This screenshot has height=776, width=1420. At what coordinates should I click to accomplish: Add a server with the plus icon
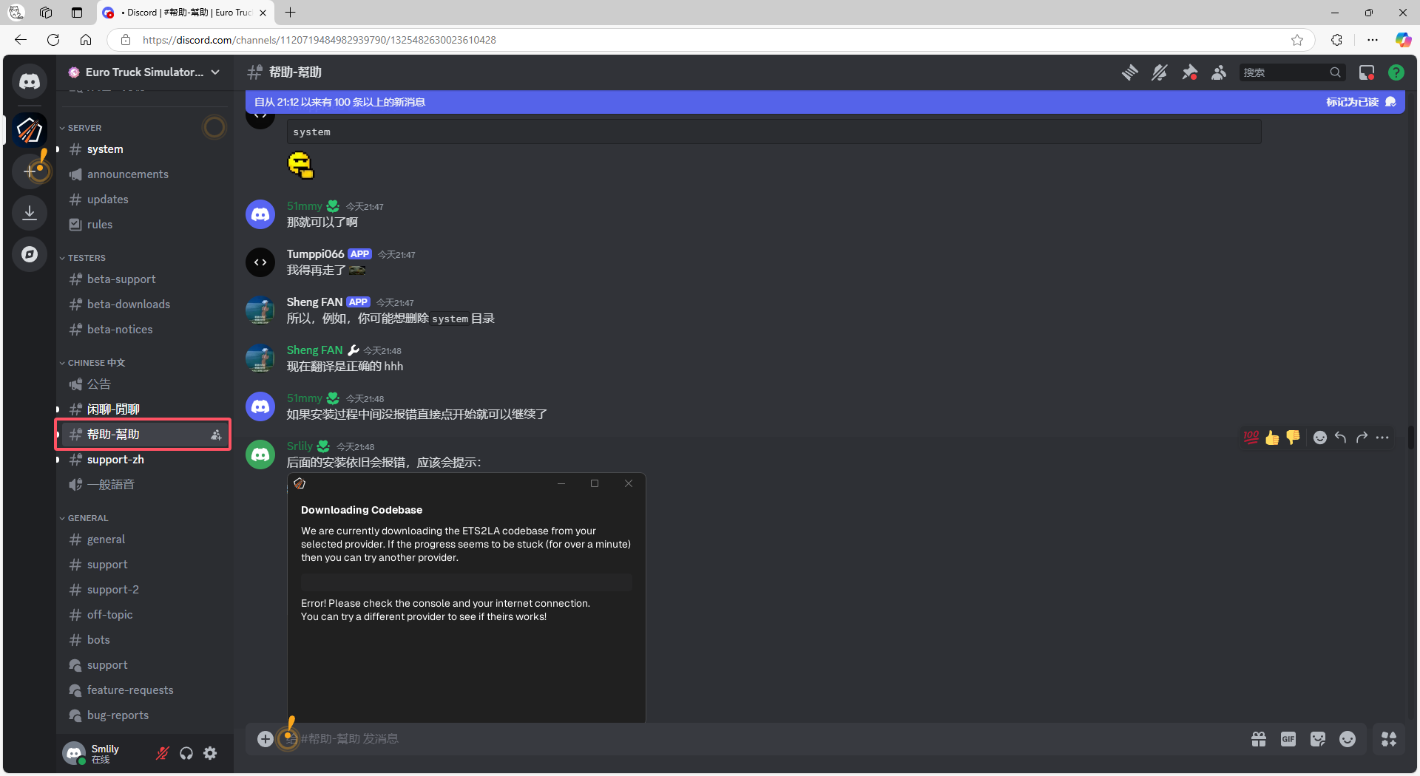(30, 171)
